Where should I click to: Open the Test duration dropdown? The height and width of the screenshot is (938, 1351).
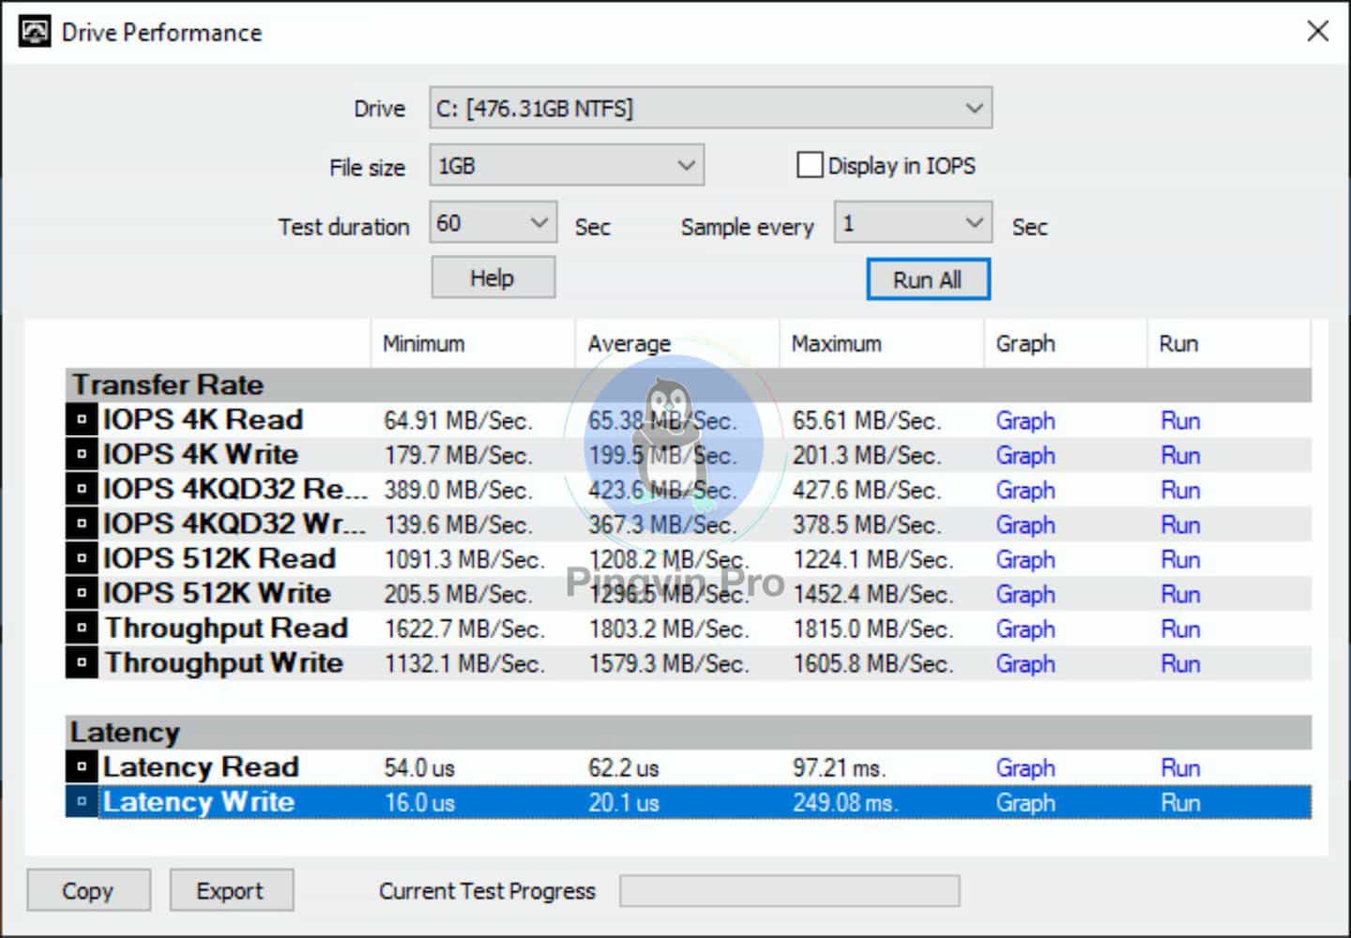(x=493, y=223)
